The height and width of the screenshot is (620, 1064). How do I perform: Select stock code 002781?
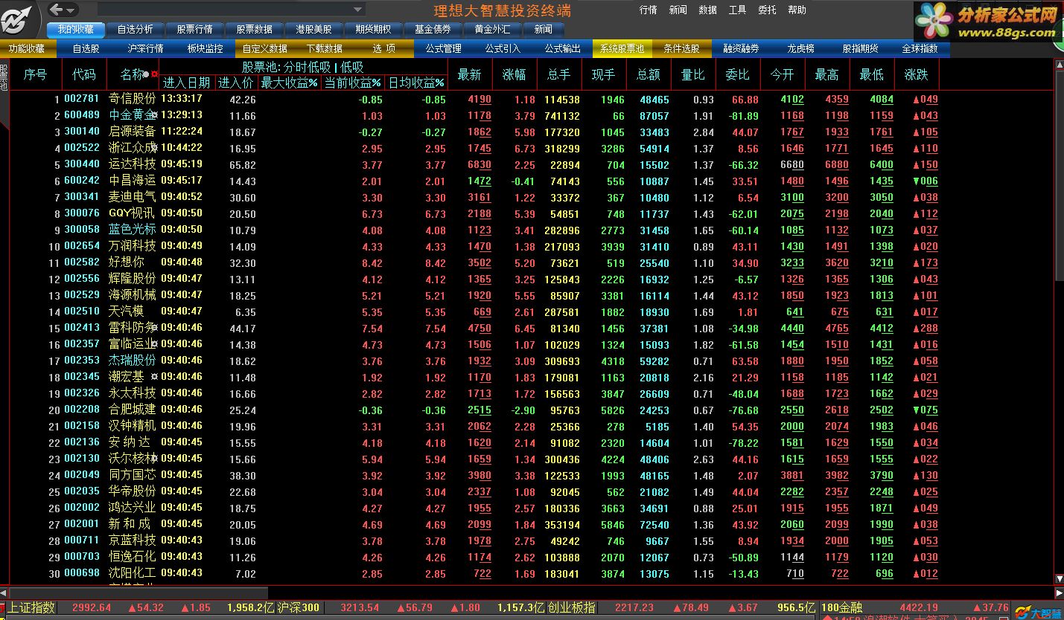click(81, 99)
